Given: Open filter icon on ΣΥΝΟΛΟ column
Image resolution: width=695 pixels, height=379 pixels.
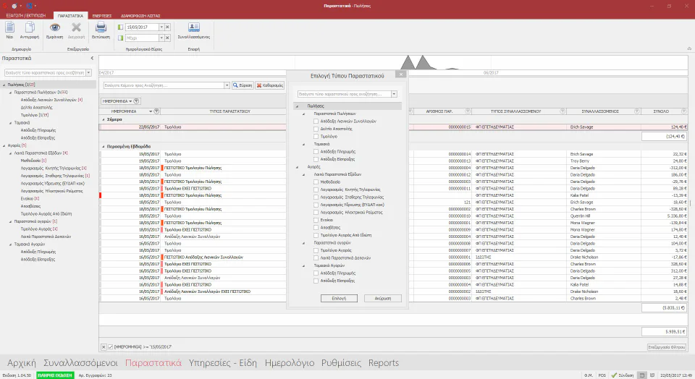Looking at the screenshot, I should [684, 111].
